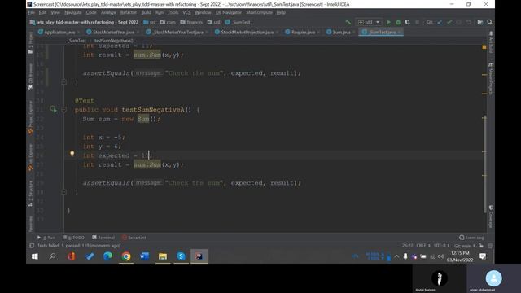Open the Refactor menu
521x293 pixels.
pos(129,12)
